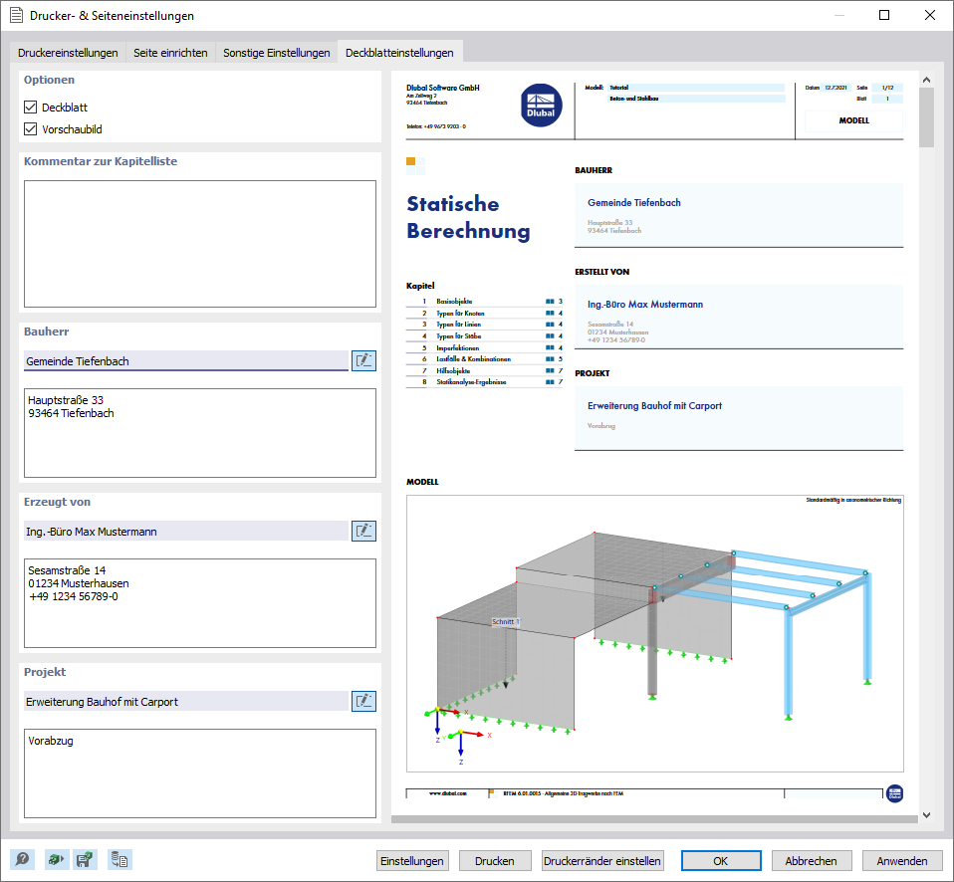The width and height of the screenshot is (954, 882).
Task: Click 'Statische Berechnung' title in preview
Action: [x=468, y=217]
